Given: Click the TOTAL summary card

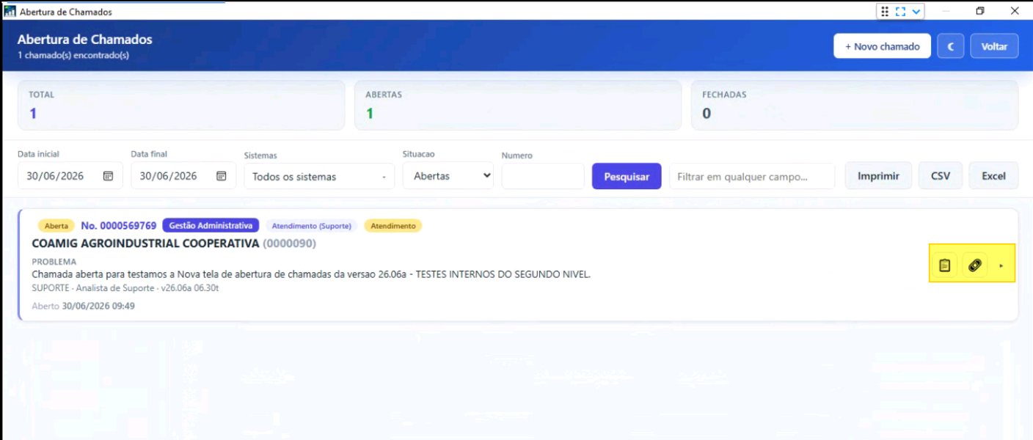Looking at the screenshot, I should click(x=181, y=105).
